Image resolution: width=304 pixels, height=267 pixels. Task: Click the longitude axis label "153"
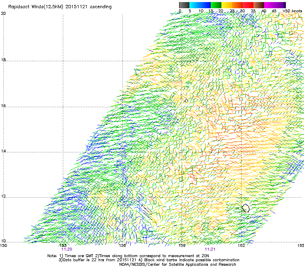tap(63, 246)
